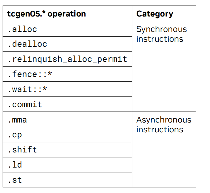
Task: Click the .relinquish_alloc_permit entry
Action: pos(67,59)
